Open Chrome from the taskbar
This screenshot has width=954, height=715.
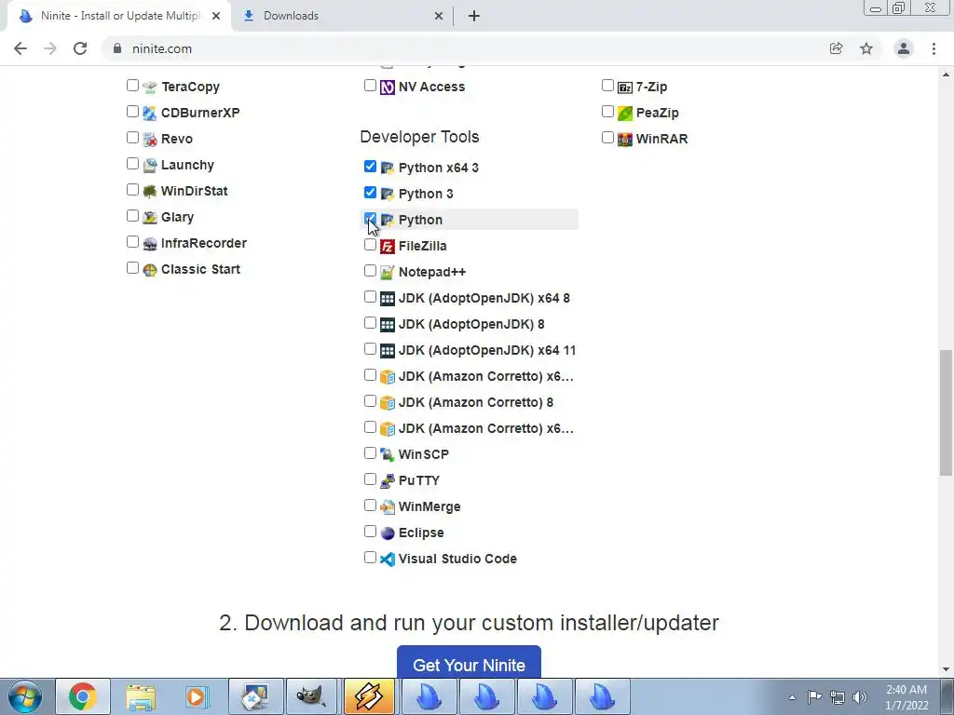point(83,696)
